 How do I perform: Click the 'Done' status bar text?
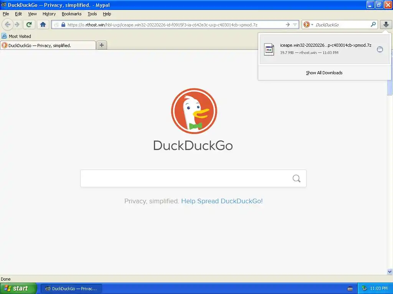point(5,279)
